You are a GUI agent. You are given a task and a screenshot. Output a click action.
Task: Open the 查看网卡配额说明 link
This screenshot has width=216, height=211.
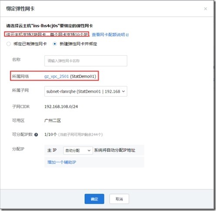108,34
